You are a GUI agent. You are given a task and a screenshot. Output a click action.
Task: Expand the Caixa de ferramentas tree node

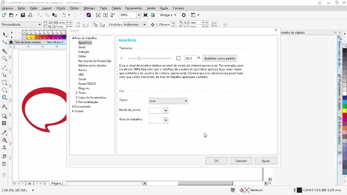click(77, 97)
